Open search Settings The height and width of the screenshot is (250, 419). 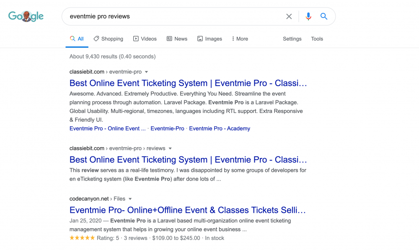[292, 39]
